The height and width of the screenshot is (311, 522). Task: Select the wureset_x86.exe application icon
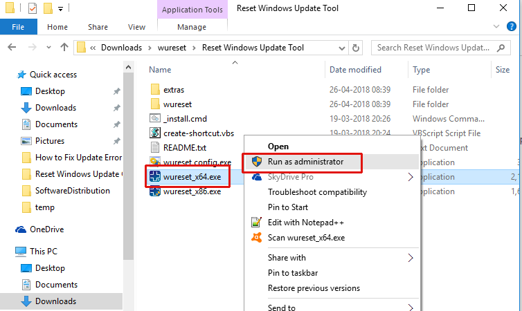click(x=155, y=191)
